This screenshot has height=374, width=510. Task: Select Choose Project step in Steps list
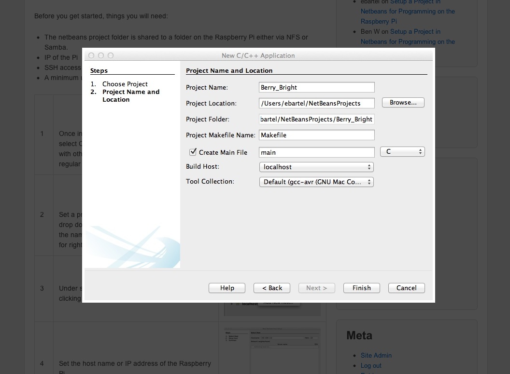[125, 84]
